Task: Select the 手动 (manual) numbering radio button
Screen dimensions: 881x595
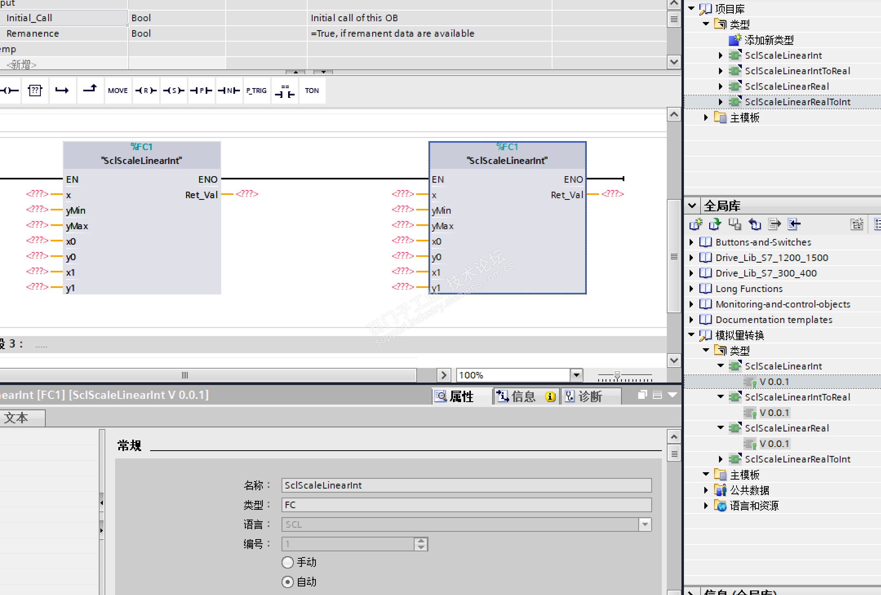Action: 288,562
